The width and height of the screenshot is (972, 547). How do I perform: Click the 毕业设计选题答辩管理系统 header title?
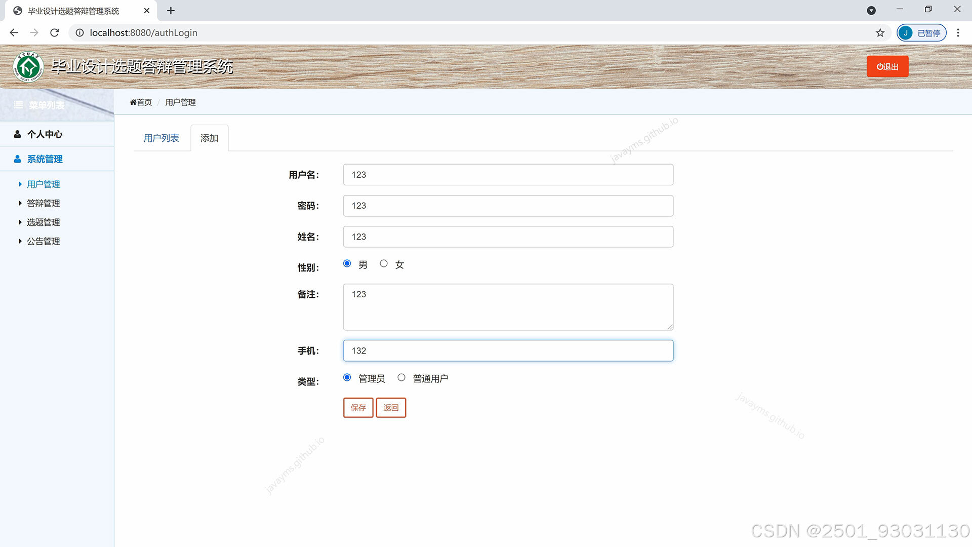coord(142,67)
